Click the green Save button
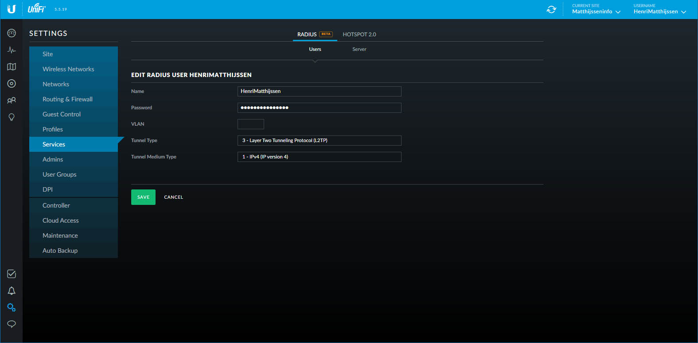Viewport: 698px width, 343px height. pos(143,197)
